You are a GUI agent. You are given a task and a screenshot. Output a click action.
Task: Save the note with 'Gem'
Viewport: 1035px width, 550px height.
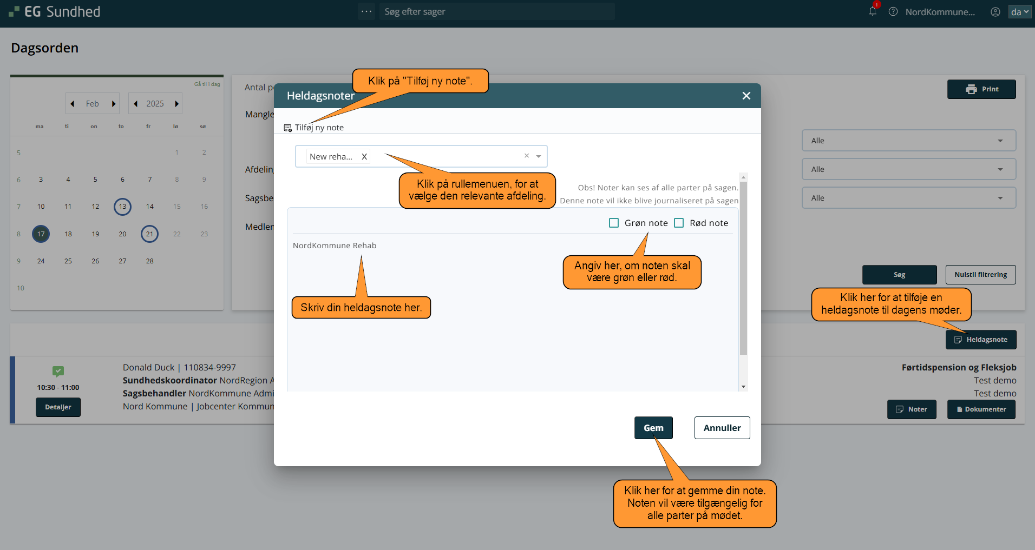click(x=653, y=428)
